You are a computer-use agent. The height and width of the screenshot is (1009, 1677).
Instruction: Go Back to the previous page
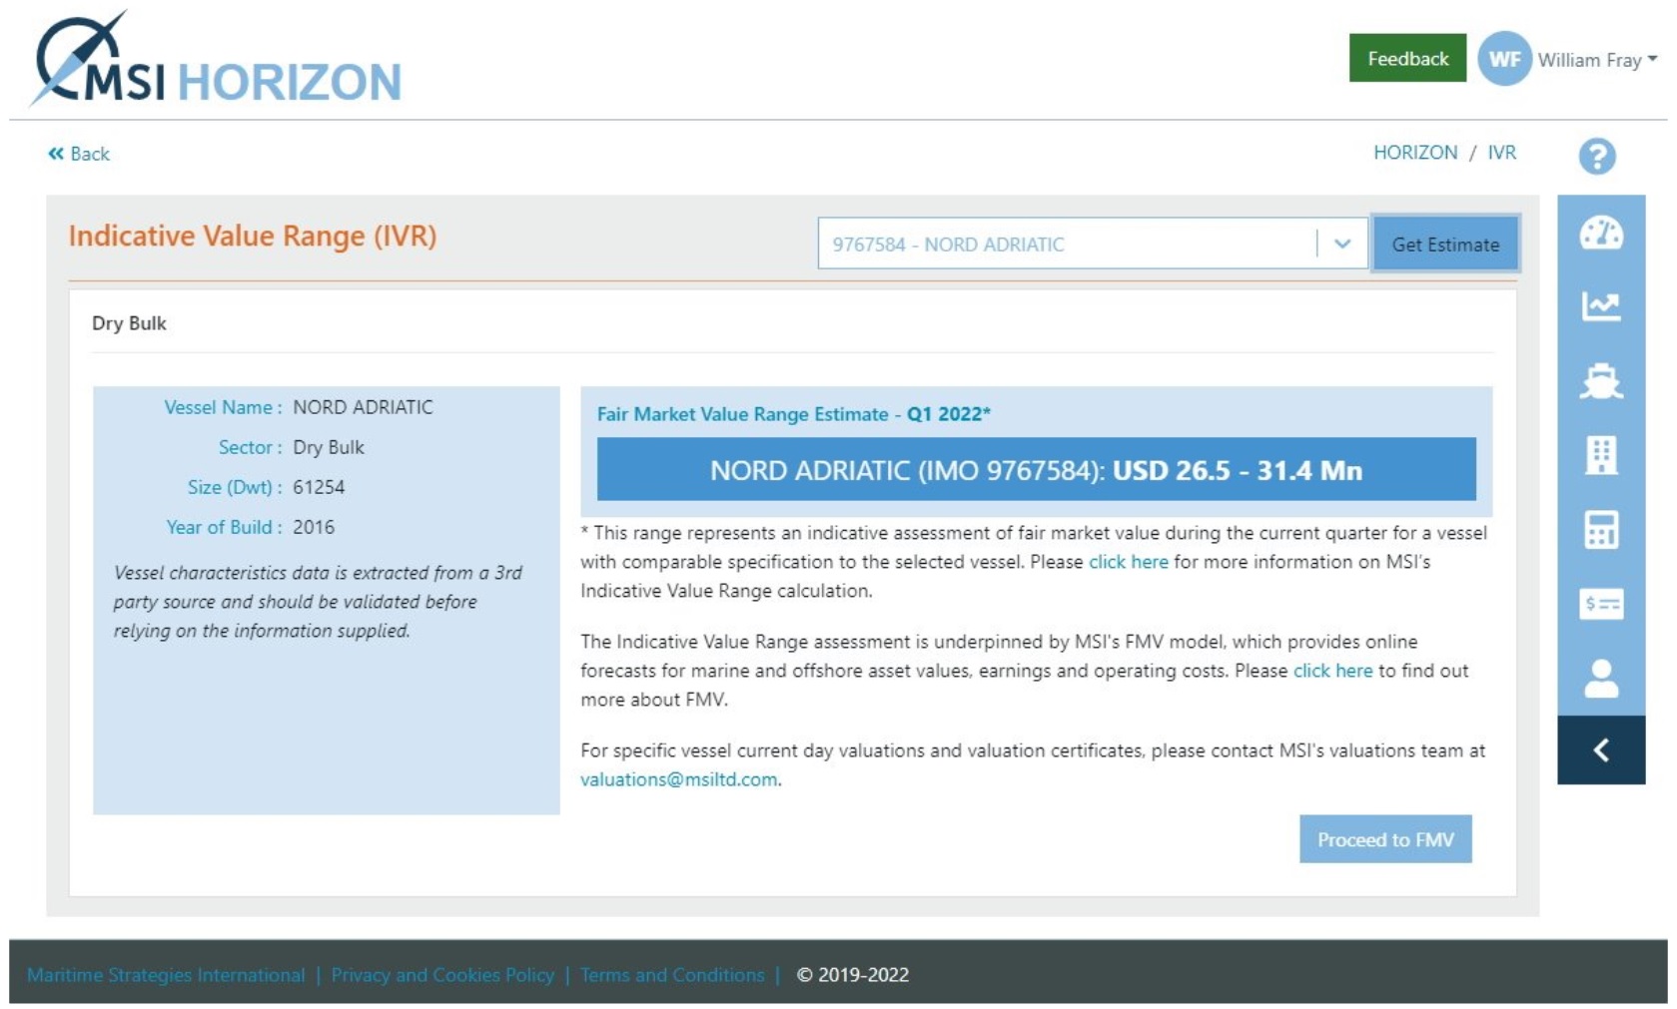(79, 154)
